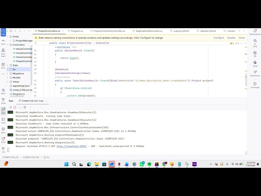Image resolution: width=261 pixels, height=196 pixels.
Task: Clear the Run console output
Action: click(x=25, y=107)
